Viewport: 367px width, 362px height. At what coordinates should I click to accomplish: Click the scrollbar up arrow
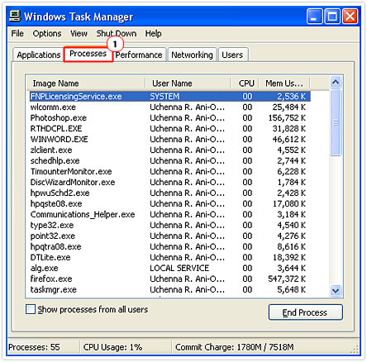pyautogui.click(x=336, y=82)
